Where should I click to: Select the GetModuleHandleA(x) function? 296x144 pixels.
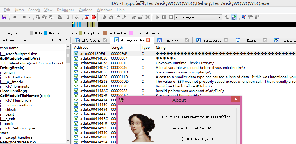click(20, 58)
